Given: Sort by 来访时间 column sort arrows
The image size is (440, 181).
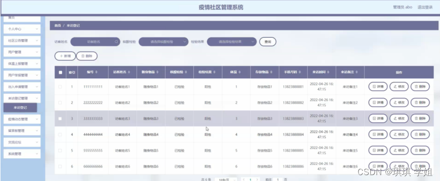Looking at the screenshot, I should (328, 72).
